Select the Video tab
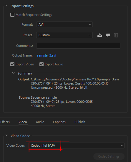The image size is (131, 162). click(23, 122)
